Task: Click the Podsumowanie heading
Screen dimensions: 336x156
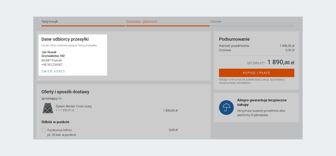Action: 234,39
